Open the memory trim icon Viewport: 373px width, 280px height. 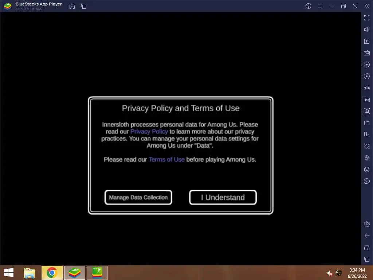point(367,88)
